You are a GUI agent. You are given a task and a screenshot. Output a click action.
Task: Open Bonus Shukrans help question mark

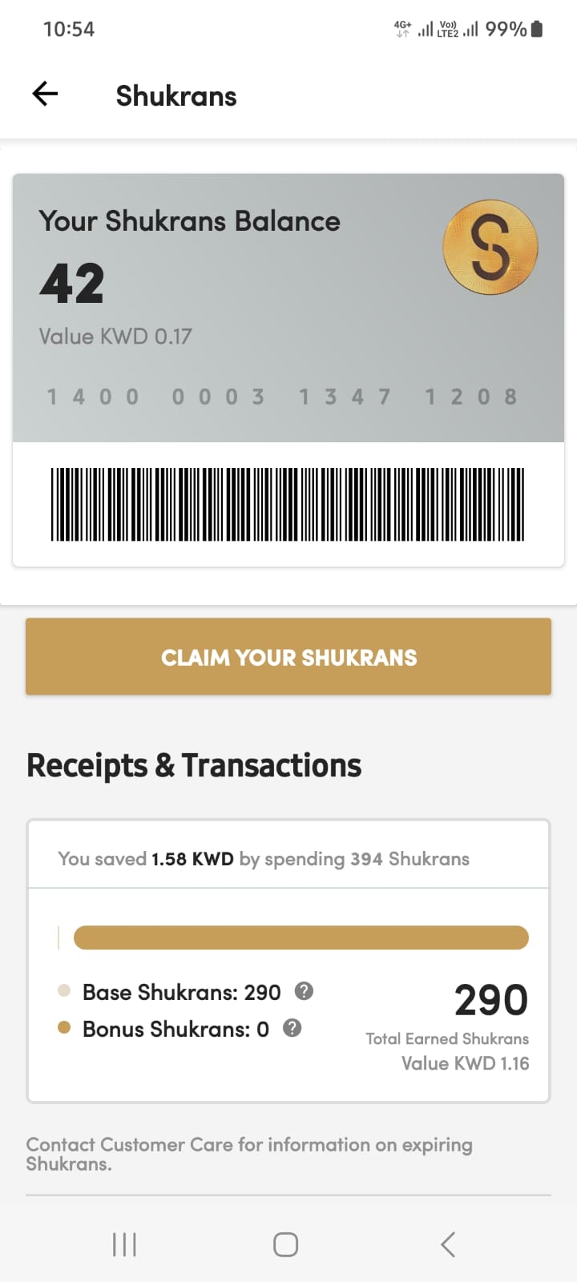[x=293, y=1028]
